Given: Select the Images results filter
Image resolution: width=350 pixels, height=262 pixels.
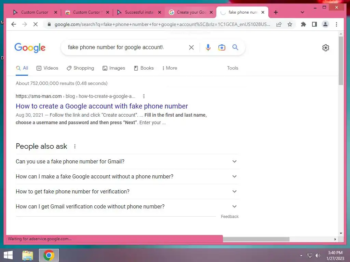Looking at the screenshot, I should [113, 68].
